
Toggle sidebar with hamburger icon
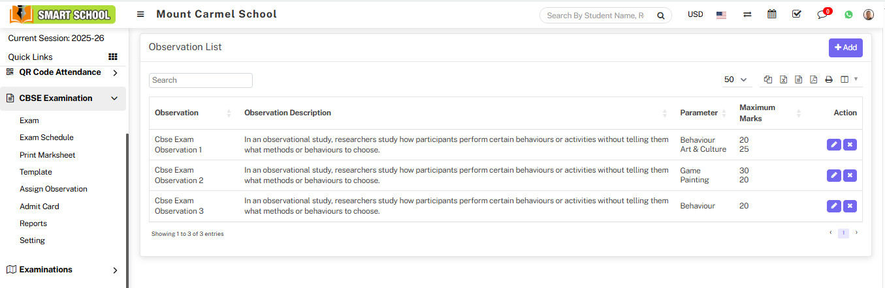pyautogui.click(x=140, y=14)
